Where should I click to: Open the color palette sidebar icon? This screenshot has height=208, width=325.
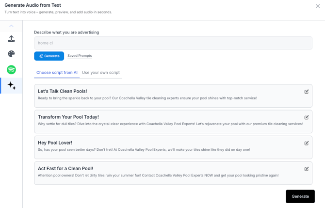[x=11, y=54]
